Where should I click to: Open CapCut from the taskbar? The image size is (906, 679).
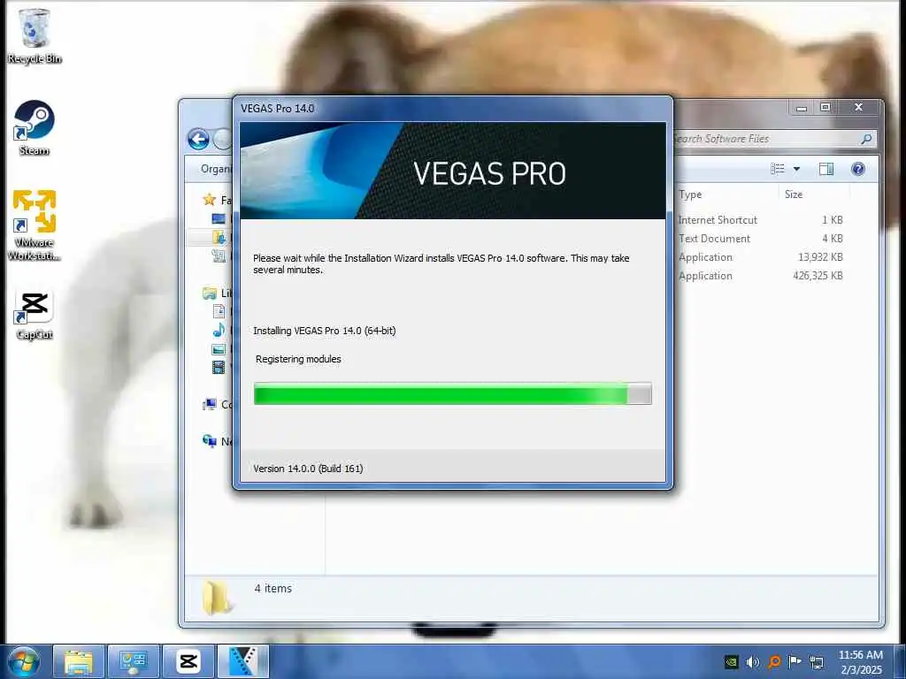point(188,661)
